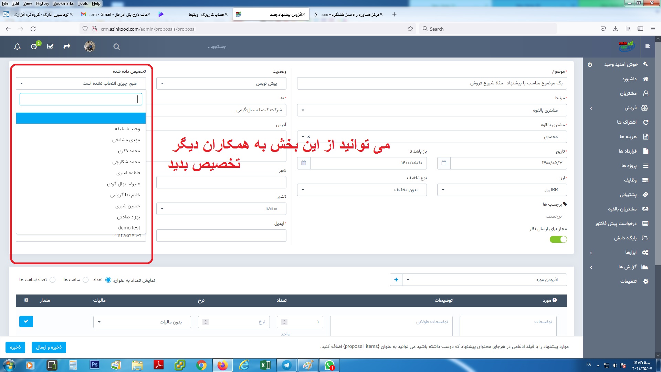Click the تعداد quantity stepper arrows
Screen dimensions: 661x372
(x=284, y=322)
